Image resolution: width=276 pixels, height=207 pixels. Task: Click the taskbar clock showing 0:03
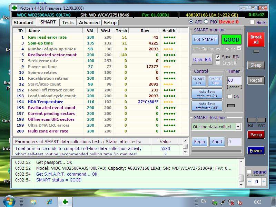click(x=258, y=202)
